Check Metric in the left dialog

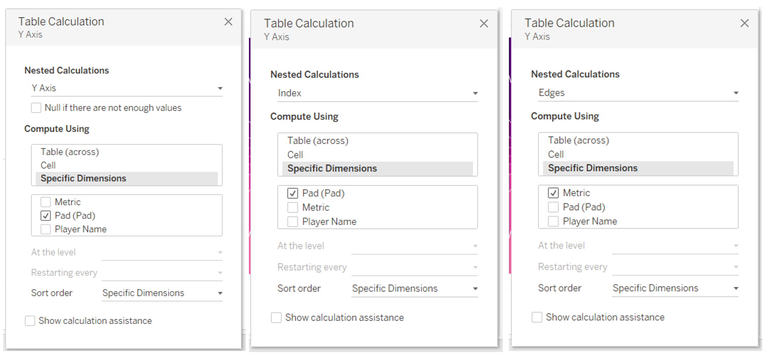(x=46, y=202)
